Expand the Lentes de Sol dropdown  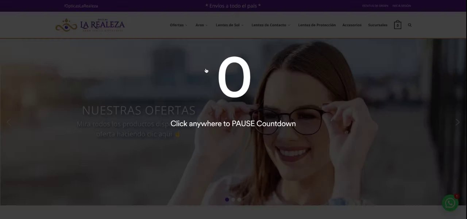click(229, 25)
